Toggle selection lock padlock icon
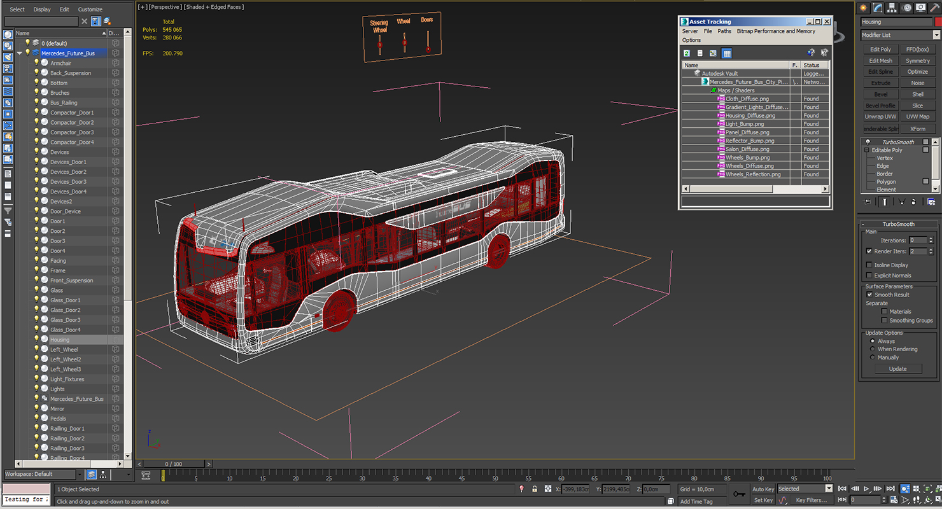The image size is (942, 509). coord(535,489)
